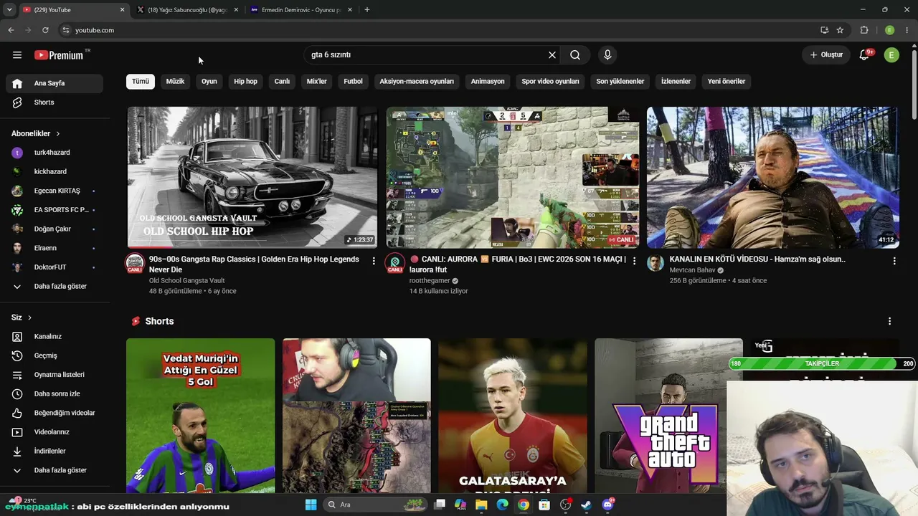Open File Explorer from the taskbar
This screenshot has height=516, width=918.
click(x=481, y=505)
